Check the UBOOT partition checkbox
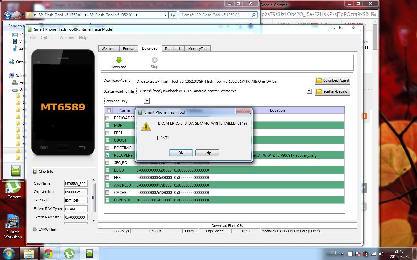 (107, 140)
